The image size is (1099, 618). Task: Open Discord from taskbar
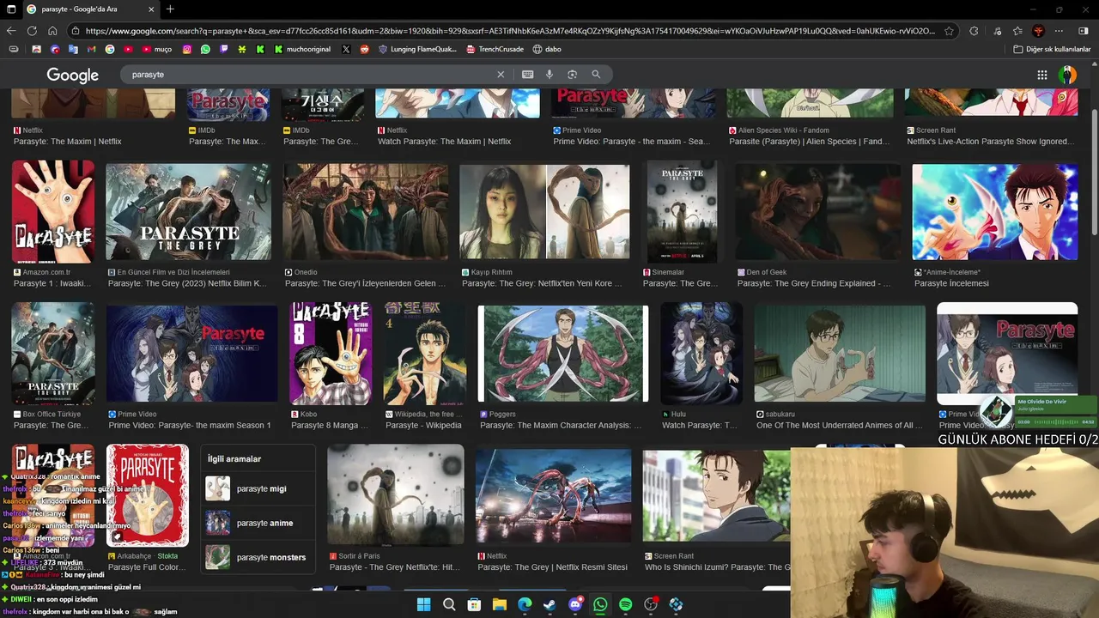[575, 604]
